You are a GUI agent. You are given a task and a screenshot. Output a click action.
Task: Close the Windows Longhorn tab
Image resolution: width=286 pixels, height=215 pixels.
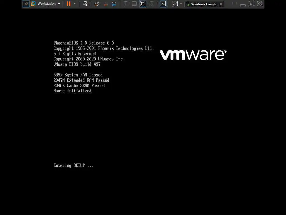pos(221,4)
